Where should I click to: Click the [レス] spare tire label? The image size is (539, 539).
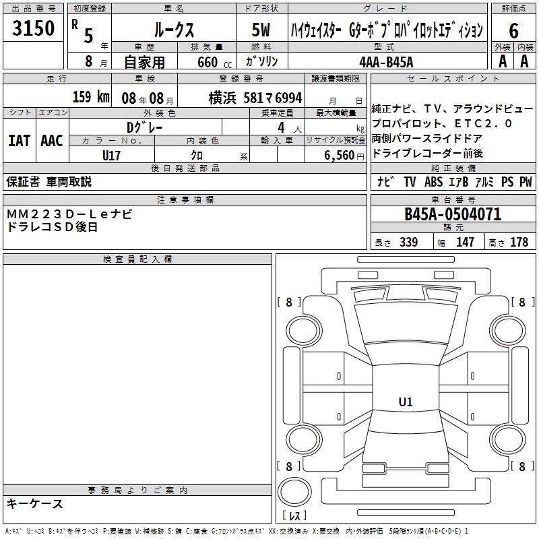point(294,515)
